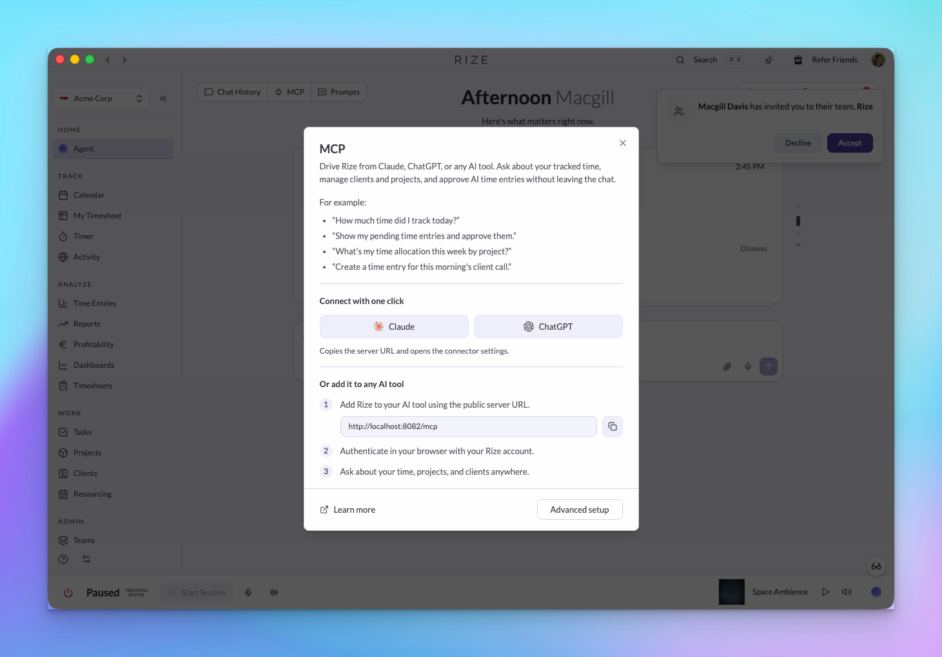Navigate back with the left arrow
This screenshot has width=942, height=657.
point(108,60)
